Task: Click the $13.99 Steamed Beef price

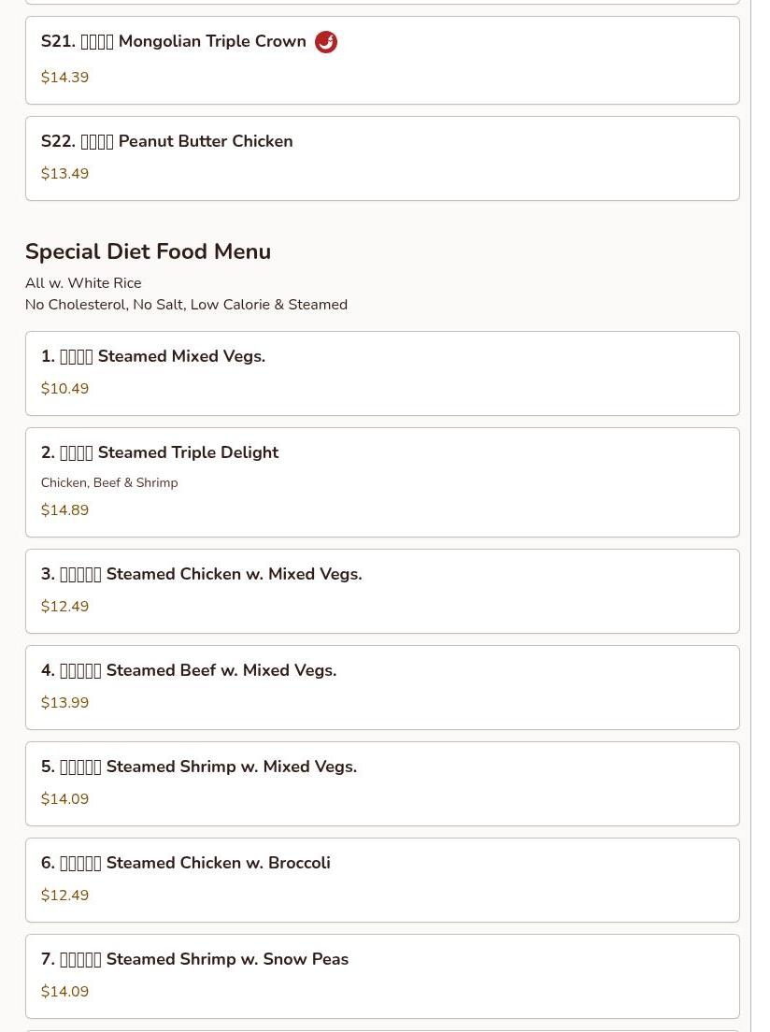Action: click(x=64, y=702)
